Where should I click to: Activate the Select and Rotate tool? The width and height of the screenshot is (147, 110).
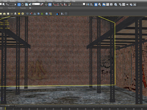pos(23,5)
